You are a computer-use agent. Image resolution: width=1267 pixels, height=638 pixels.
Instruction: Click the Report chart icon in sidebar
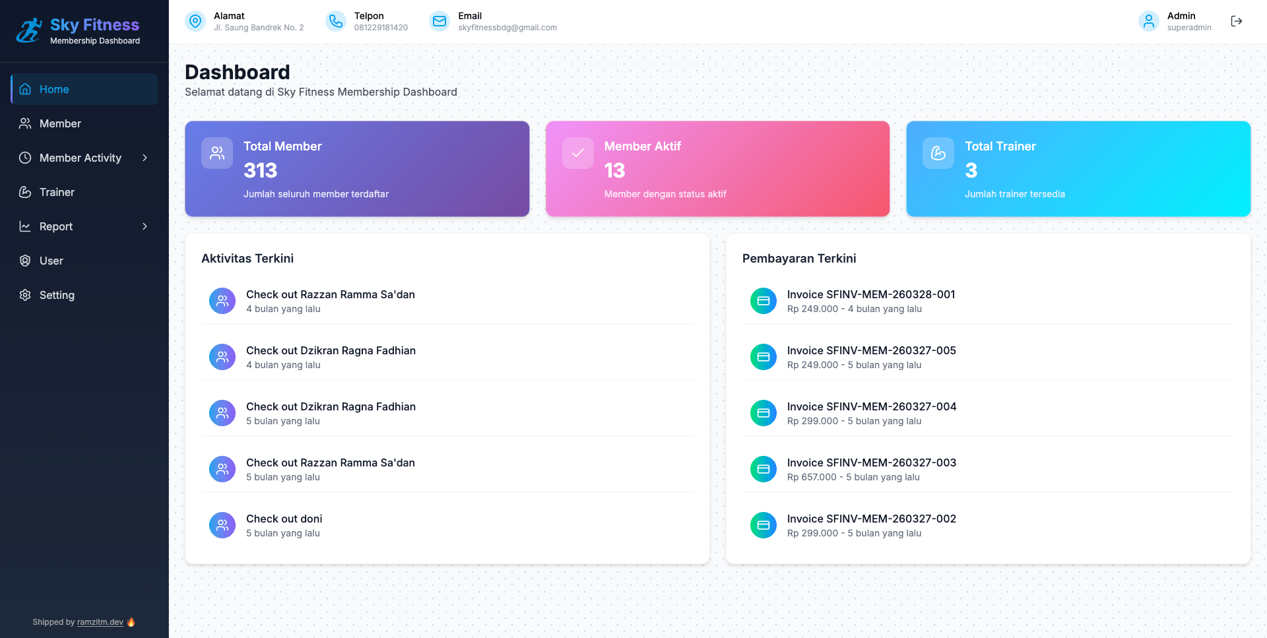[x=25, y=226]
